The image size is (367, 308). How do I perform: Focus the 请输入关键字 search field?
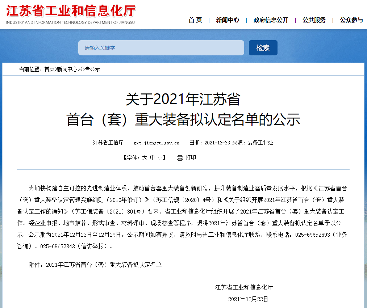point(161,48)
